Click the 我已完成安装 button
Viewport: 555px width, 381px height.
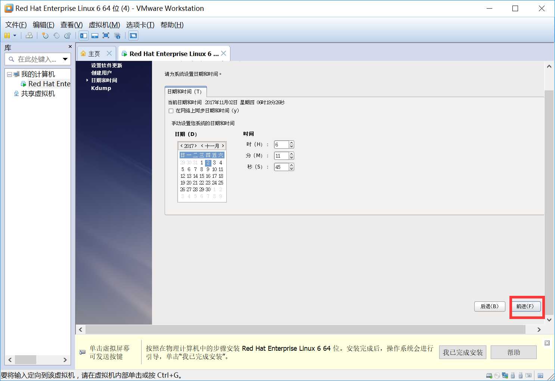(463, 352)
